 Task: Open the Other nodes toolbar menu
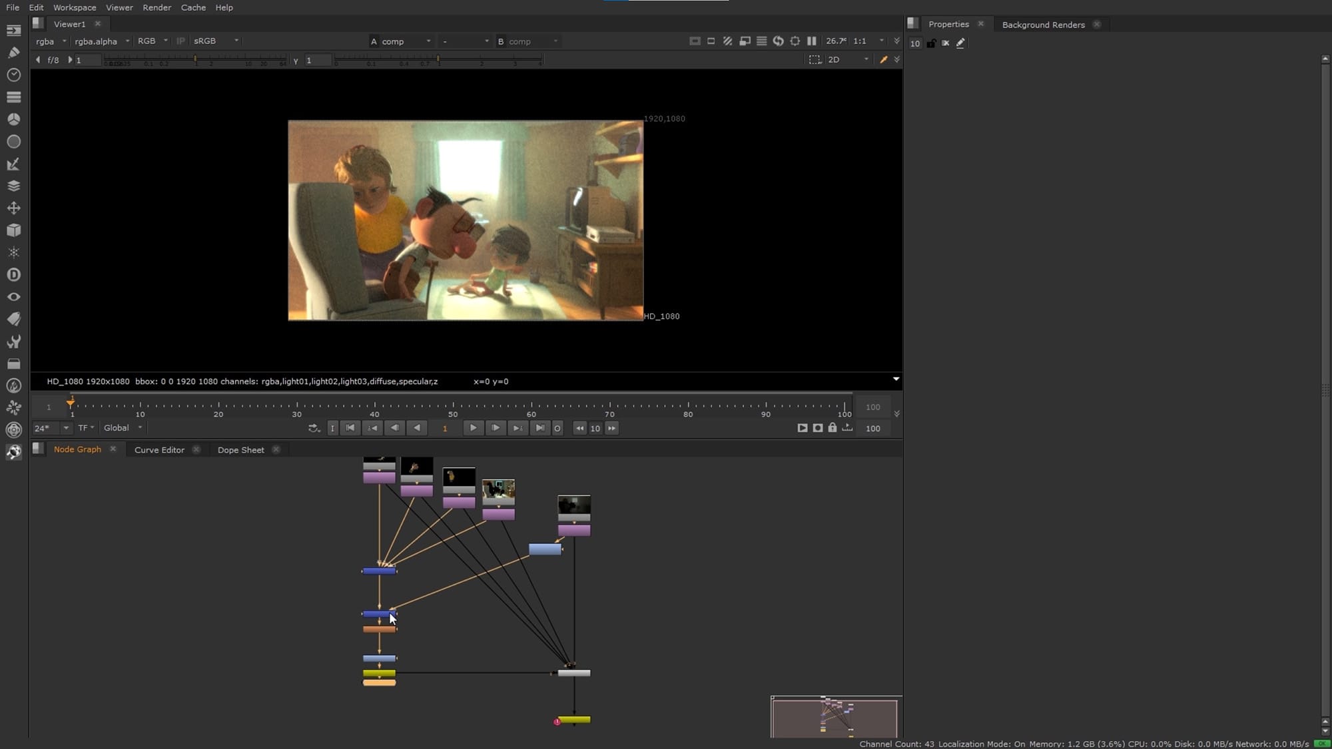pos(13,364)
